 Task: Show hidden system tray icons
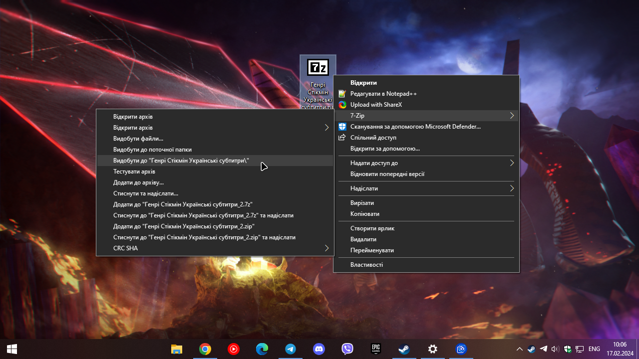tap(519, 349)
